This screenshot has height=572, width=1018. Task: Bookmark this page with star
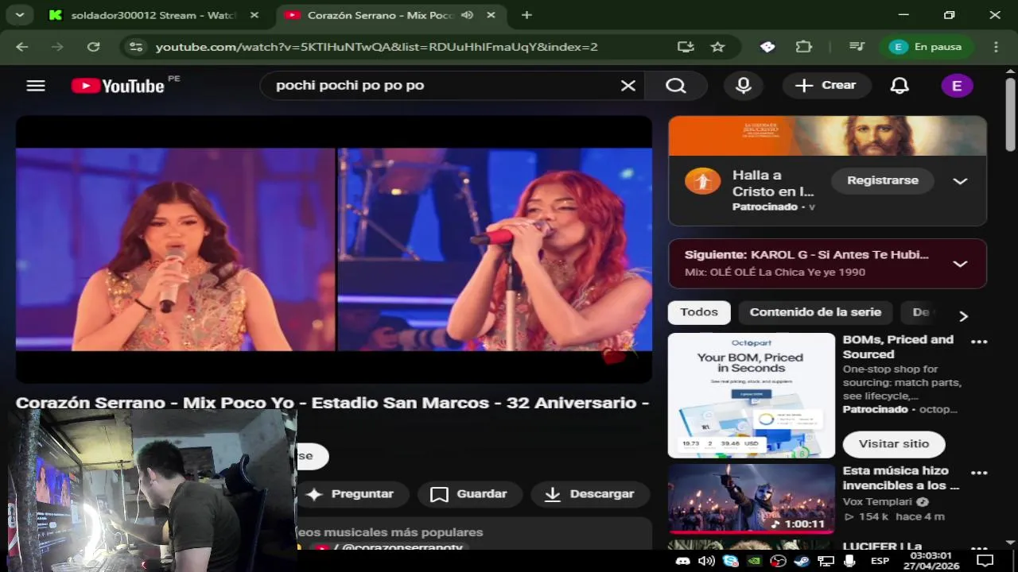[717, 47]
